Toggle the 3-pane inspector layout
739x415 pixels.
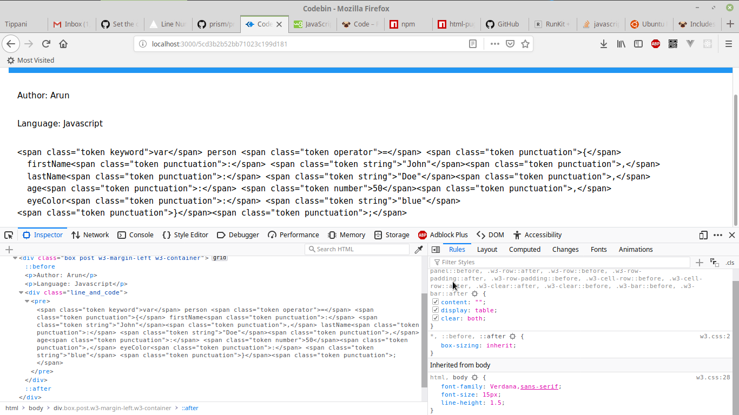point(436,249)
